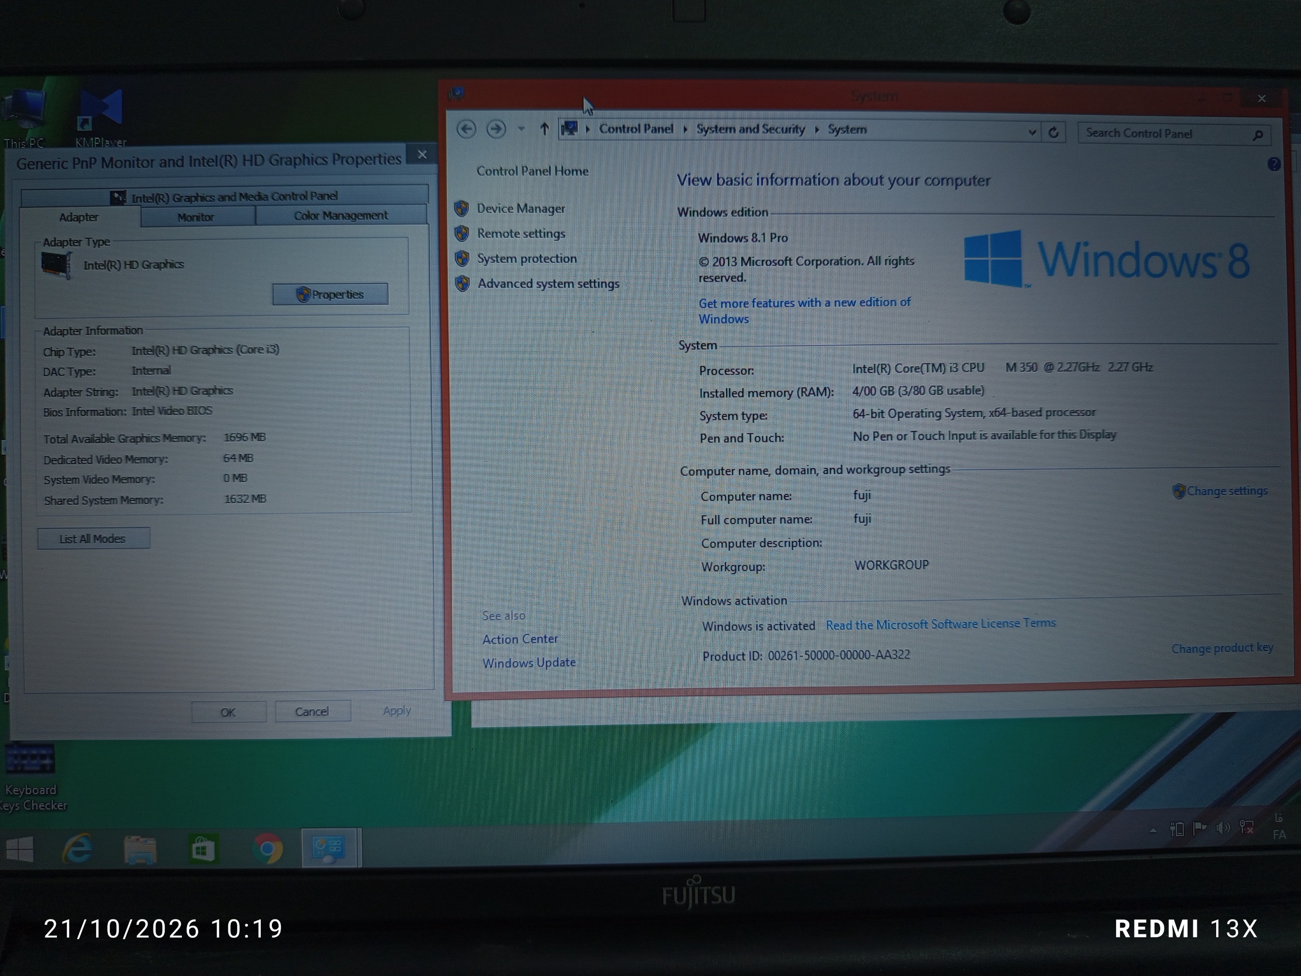Image resolution: width=1301 pixels, height=976 pixels.
Task: Click the Control Panel taskbar icon
Action: tap(329, 848)
